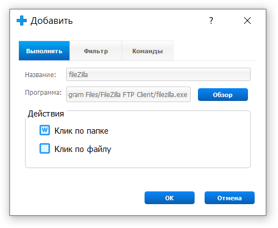278x228 pixels.
Task: Click the Добавить title text
Action: coord(52,21)
